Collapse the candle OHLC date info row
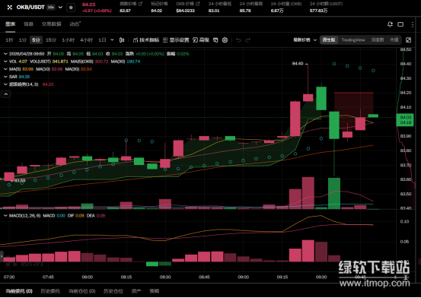The height and width of the screenshot is (298, 421). 5,54
